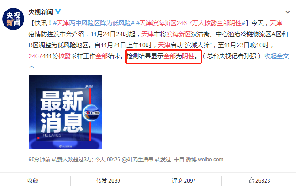
Task: Open the 央视新闻 account name
Action: 41,12
